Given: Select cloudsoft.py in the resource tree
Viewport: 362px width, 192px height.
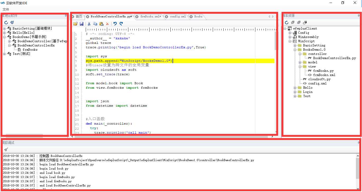Looking at the screenshot, I should [319, 79].
